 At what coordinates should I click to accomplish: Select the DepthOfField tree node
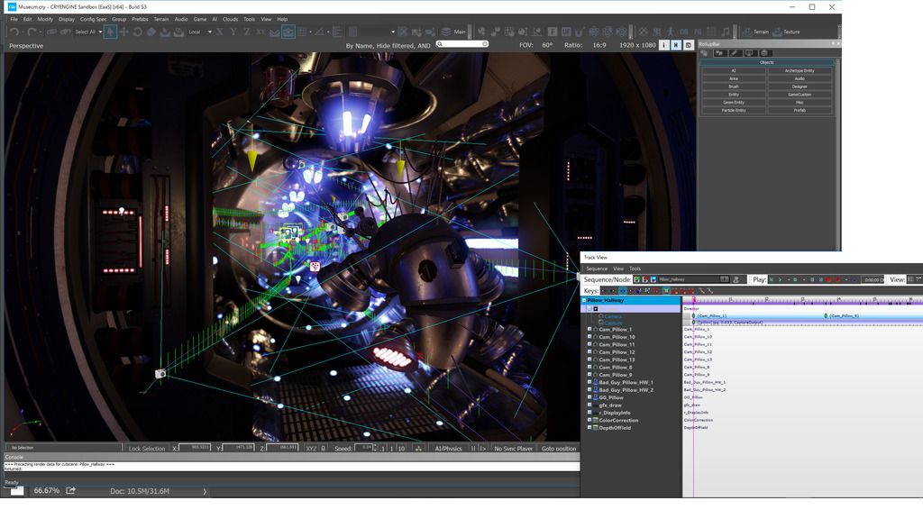[615, 428]
